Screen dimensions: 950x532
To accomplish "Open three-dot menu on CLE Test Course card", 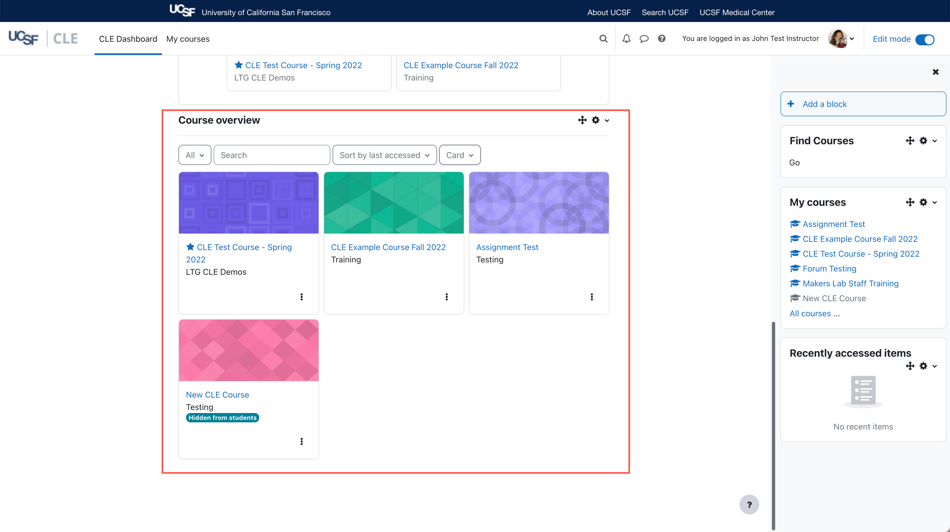I will 302,297.
